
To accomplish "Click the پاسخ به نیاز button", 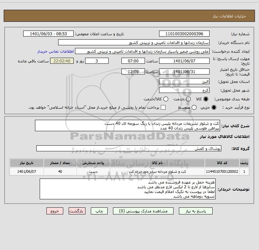I will (x=195, y=211).
